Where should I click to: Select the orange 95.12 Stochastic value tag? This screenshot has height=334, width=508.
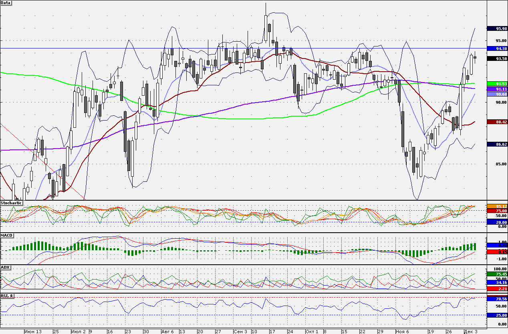(497, 206)
